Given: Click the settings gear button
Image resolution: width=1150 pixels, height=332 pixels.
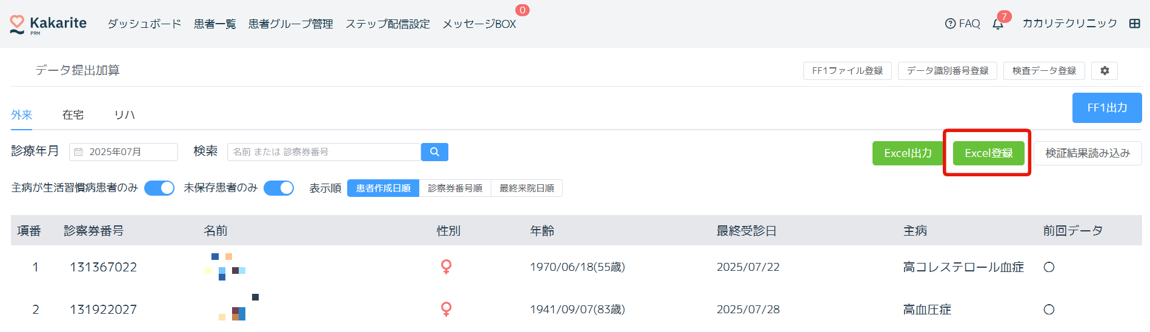Looking at the screenshot, I should (1105, 71).
